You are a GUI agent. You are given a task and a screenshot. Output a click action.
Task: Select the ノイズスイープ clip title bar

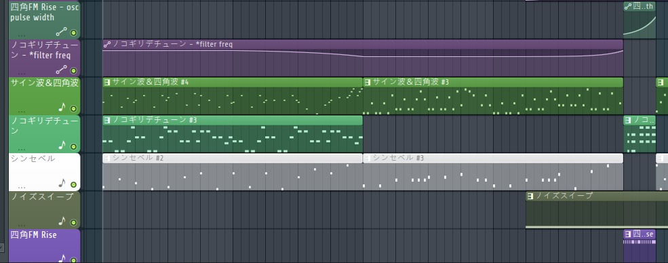pos(597,196)
